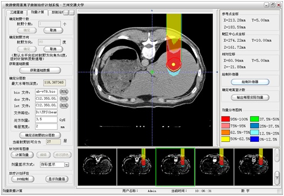
Task: Open the 伪彩显示 dose display dropdown
Action: [67, 165]
